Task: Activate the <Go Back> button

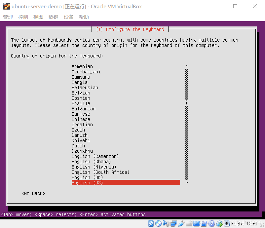Action: coord(33,193)
